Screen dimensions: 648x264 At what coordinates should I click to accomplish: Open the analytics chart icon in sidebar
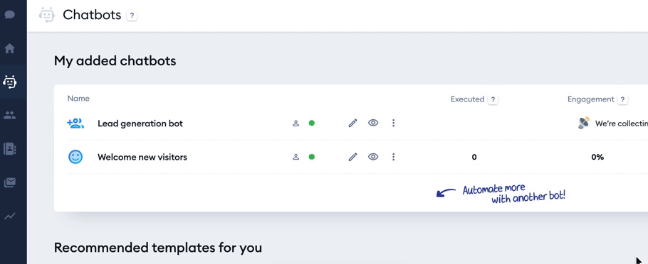9,216
